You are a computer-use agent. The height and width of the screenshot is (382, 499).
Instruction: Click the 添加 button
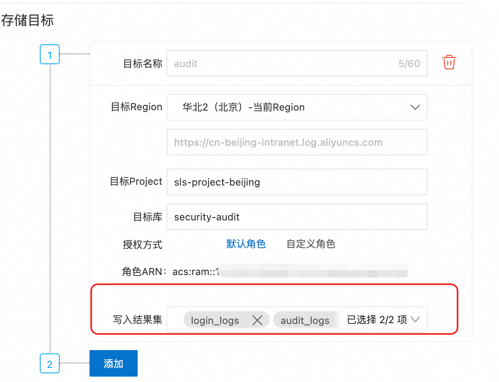[x=114, y=364]
